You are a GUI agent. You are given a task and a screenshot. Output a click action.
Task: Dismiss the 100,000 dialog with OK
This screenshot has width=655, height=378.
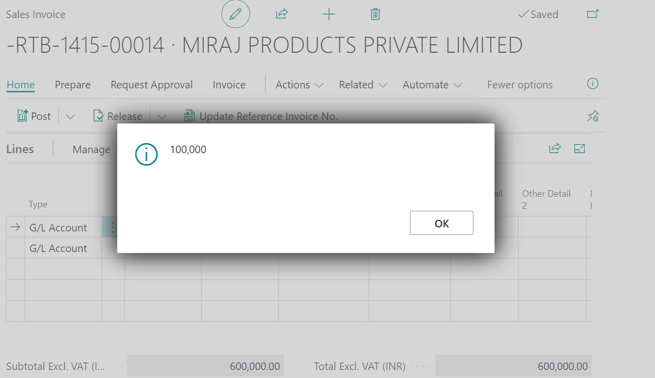click(x=441, y=223)
